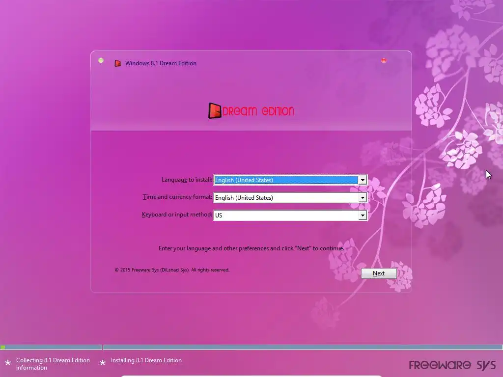Click the red close orb in dialog corner
503x377 pixels.
pos(384,60)
